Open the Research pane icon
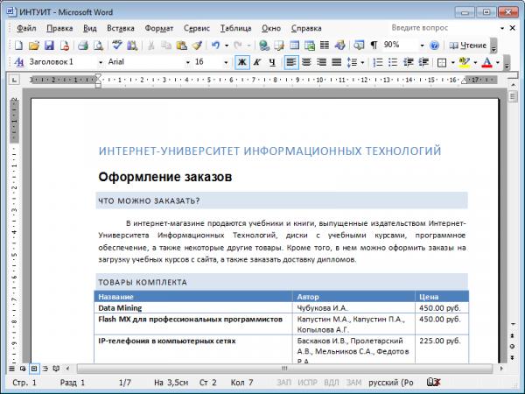 click(x=132, y=46)
